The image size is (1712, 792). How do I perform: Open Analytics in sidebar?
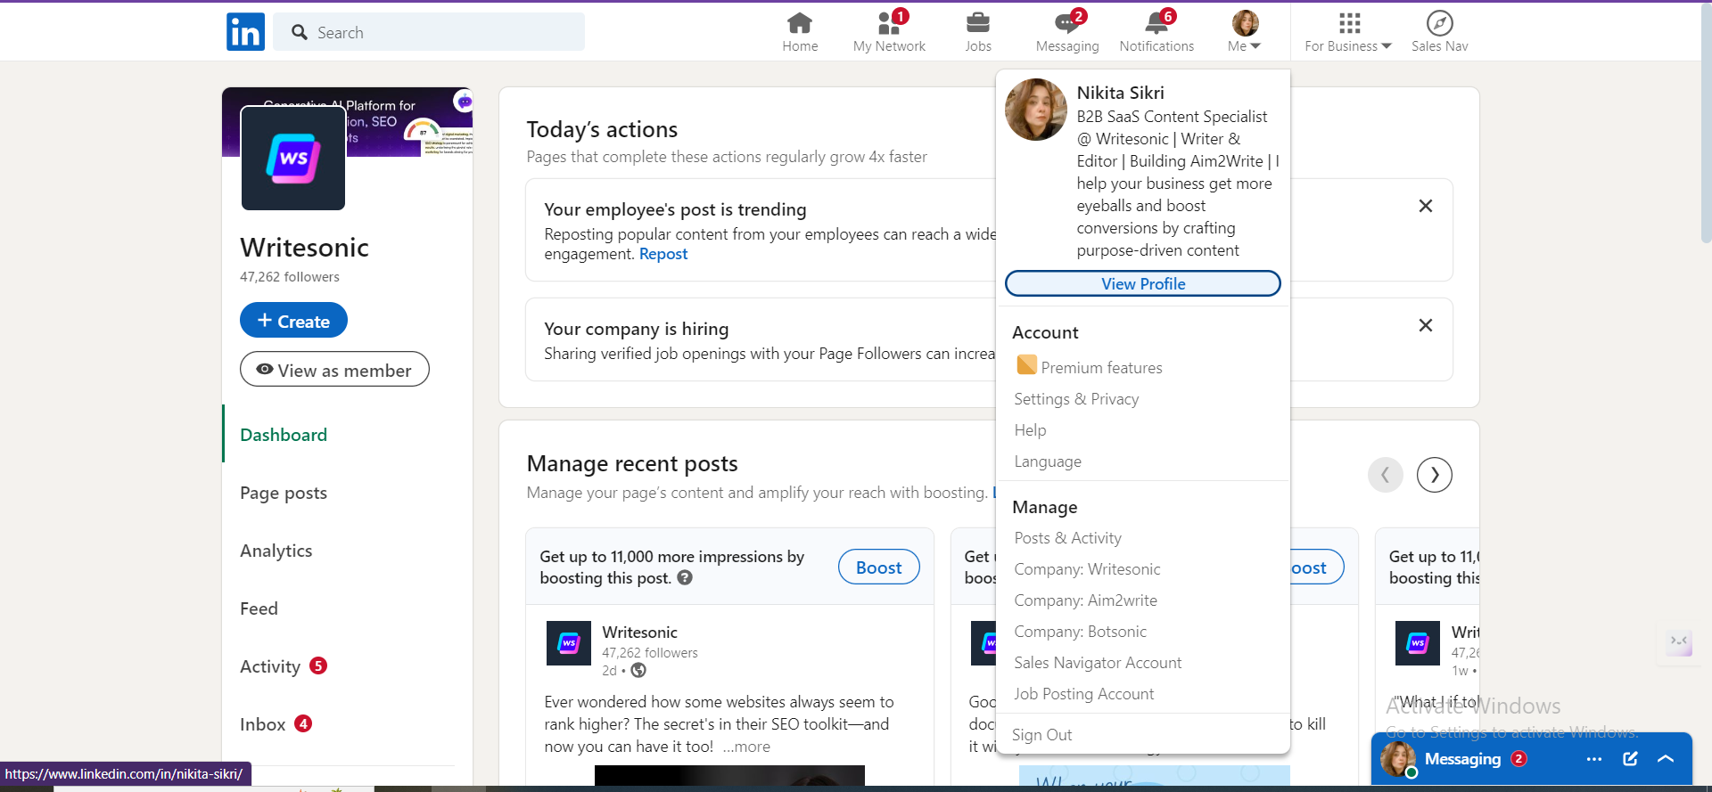[276, 551]
